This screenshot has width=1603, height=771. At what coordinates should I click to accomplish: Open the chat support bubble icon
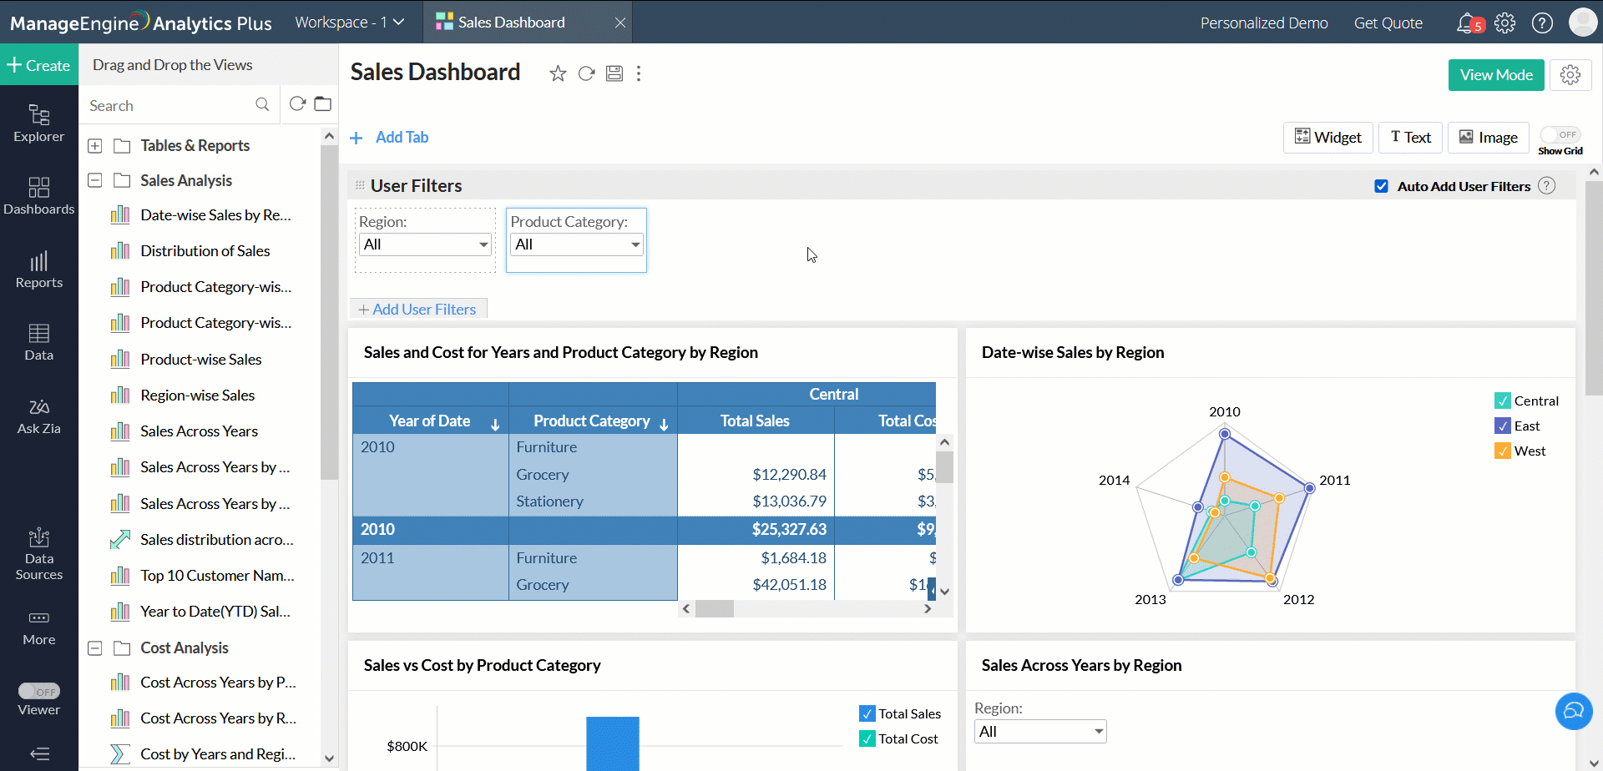pyautogui.click(x=1573, y=711)
